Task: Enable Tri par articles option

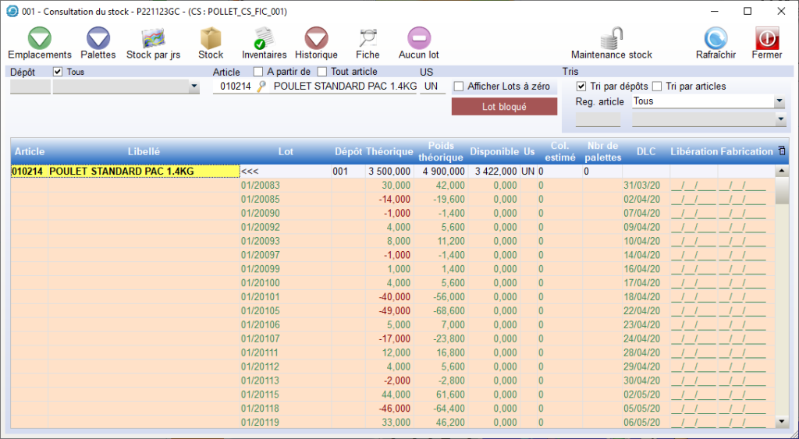Action: [x=657, y=86]
